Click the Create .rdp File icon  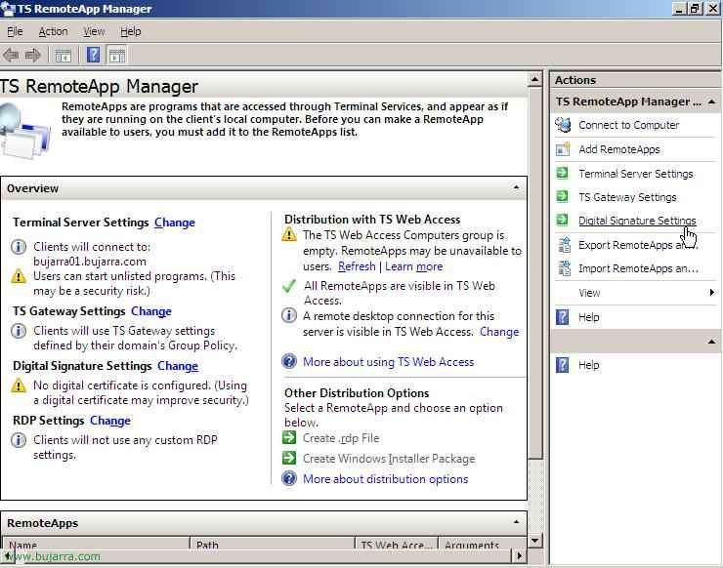click(x=289, y=438)
